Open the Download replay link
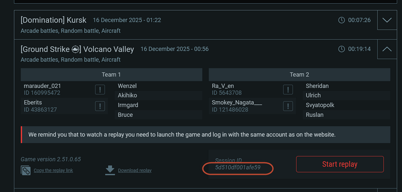 click(x=134, y=170)
